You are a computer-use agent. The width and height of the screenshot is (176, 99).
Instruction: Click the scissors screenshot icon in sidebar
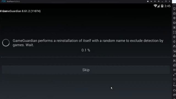coord(174,61)
